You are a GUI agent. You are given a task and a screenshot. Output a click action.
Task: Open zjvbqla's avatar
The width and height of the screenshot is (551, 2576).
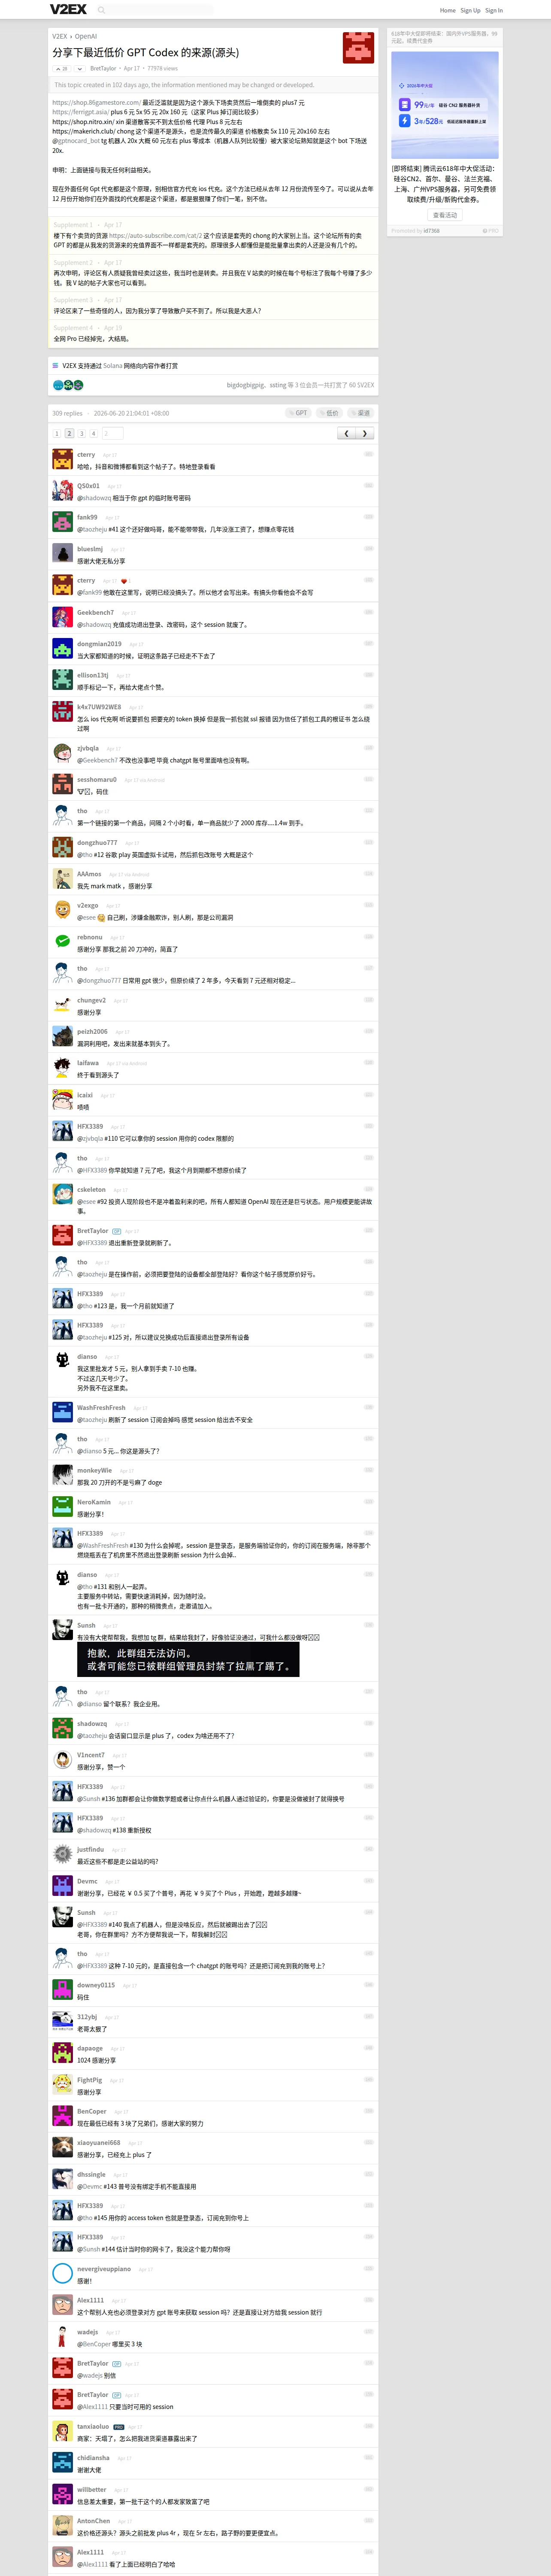click(x=62, y=752)
